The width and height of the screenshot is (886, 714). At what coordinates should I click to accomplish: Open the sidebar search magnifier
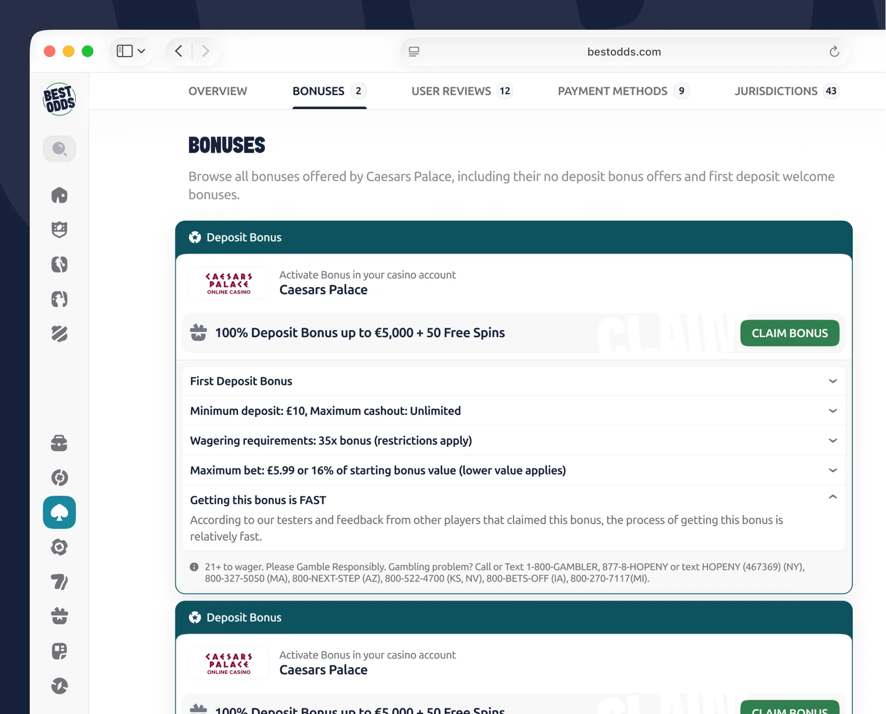[59, 149]
